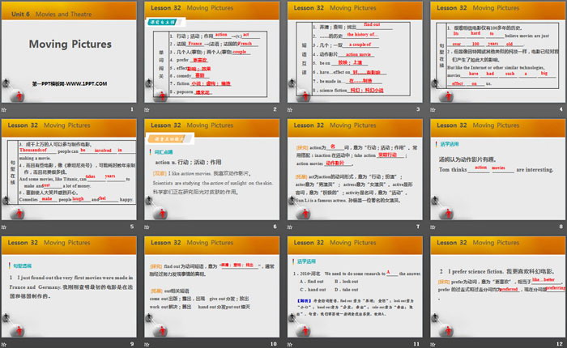The height and width of the screenshot is (348, 567).
Task: Click slide number 5 label
Action: 132,227
